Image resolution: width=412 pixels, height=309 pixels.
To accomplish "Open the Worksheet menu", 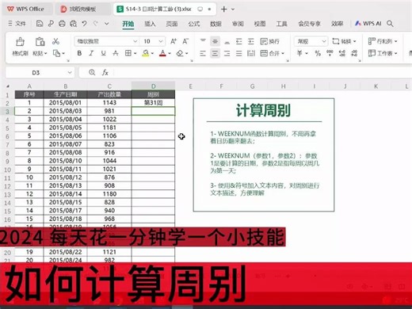I will point(383,54).
